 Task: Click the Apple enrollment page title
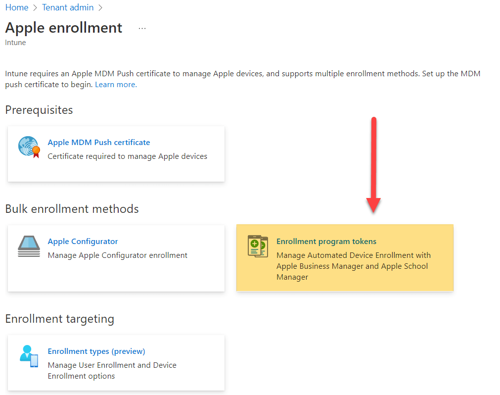[x=64, y=28]
